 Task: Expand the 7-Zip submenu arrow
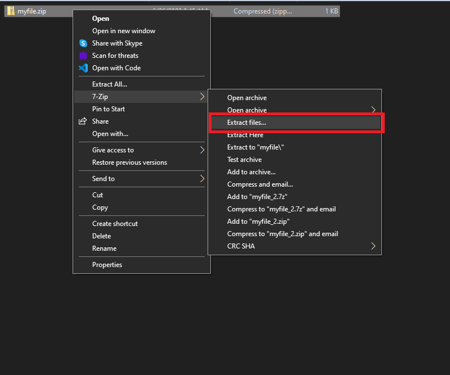(202, 97)
